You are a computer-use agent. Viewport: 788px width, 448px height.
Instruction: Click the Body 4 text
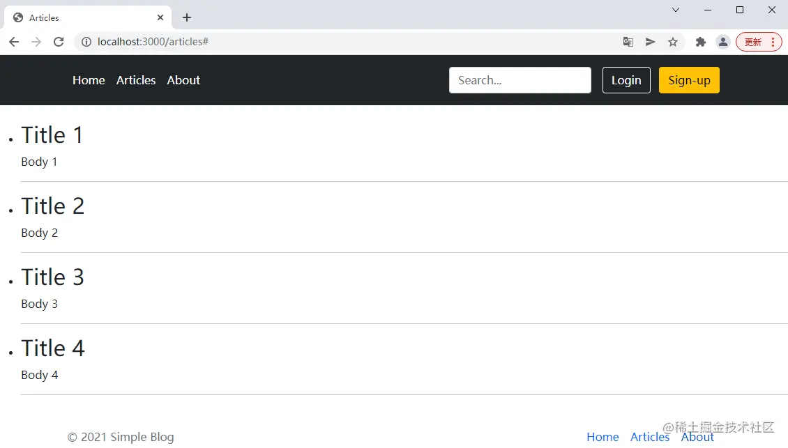click(x=39, y=375)
